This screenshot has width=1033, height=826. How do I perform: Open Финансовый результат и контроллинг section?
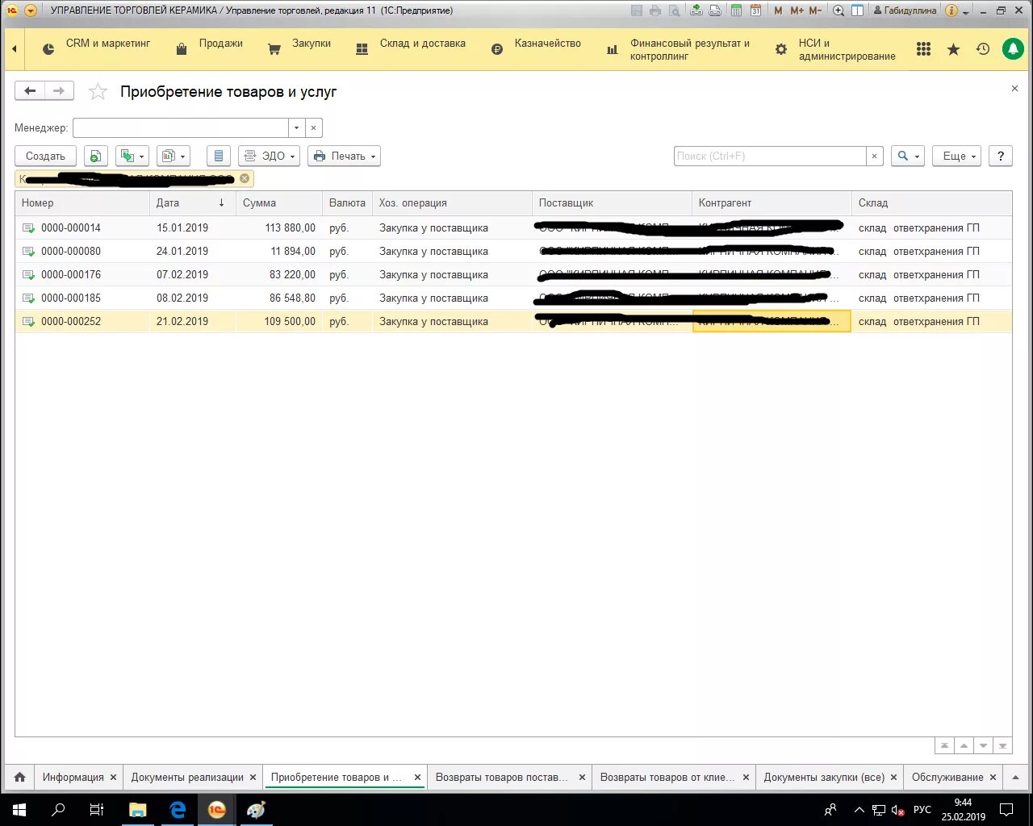pyautogui.click(x=679, y=49)
